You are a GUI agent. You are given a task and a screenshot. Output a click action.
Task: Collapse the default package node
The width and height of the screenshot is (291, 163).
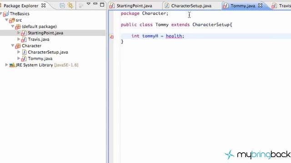pyautogui.click(x=13, y=26)
